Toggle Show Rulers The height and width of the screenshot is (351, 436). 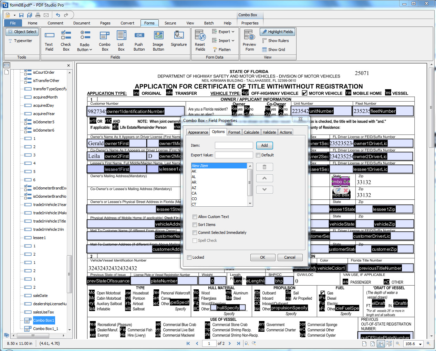click(275, 41)
